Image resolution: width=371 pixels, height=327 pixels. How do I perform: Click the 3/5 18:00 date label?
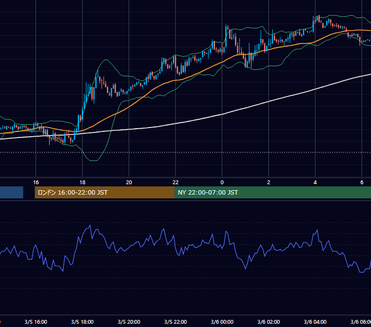coord(82,322)
